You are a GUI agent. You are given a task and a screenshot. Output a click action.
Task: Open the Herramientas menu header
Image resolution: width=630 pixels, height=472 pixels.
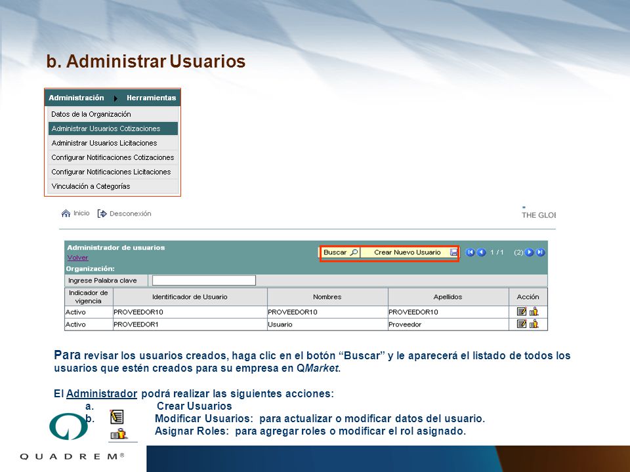pyautogui.click(x=151, y=98)
